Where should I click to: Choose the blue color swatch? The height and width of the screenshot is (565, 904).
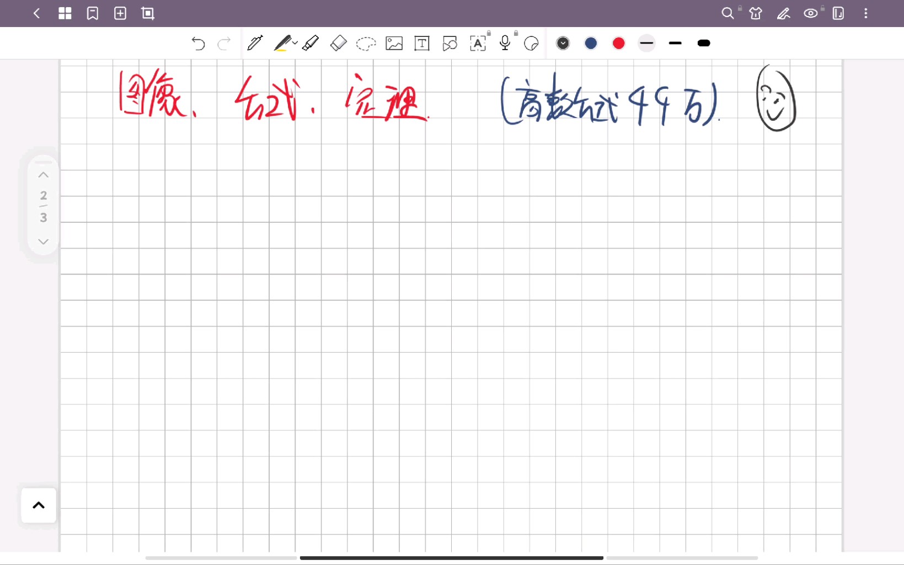[x=591, y=43]
